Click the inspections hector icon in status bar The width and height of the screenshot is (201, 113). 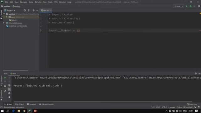point(199,107)
